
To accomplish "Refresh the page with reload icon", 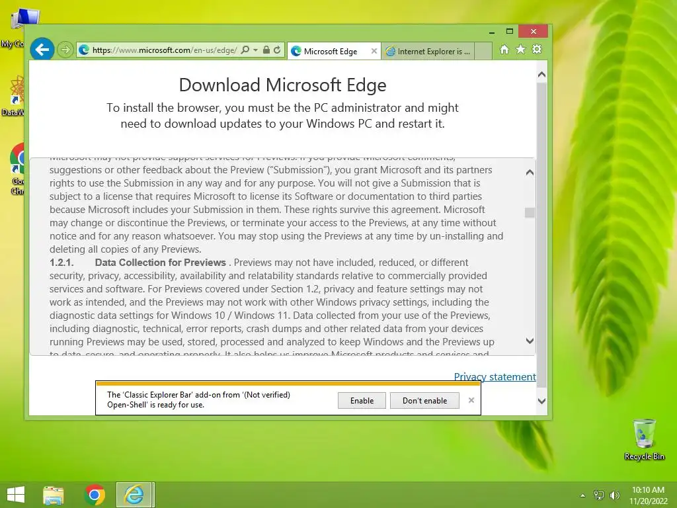I will pos(277,50).
